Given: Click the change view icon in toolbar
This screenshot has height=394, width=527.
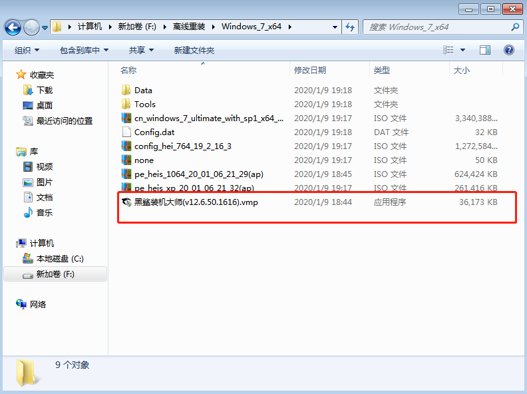Looking at the screenshot, I should point(448,50).
